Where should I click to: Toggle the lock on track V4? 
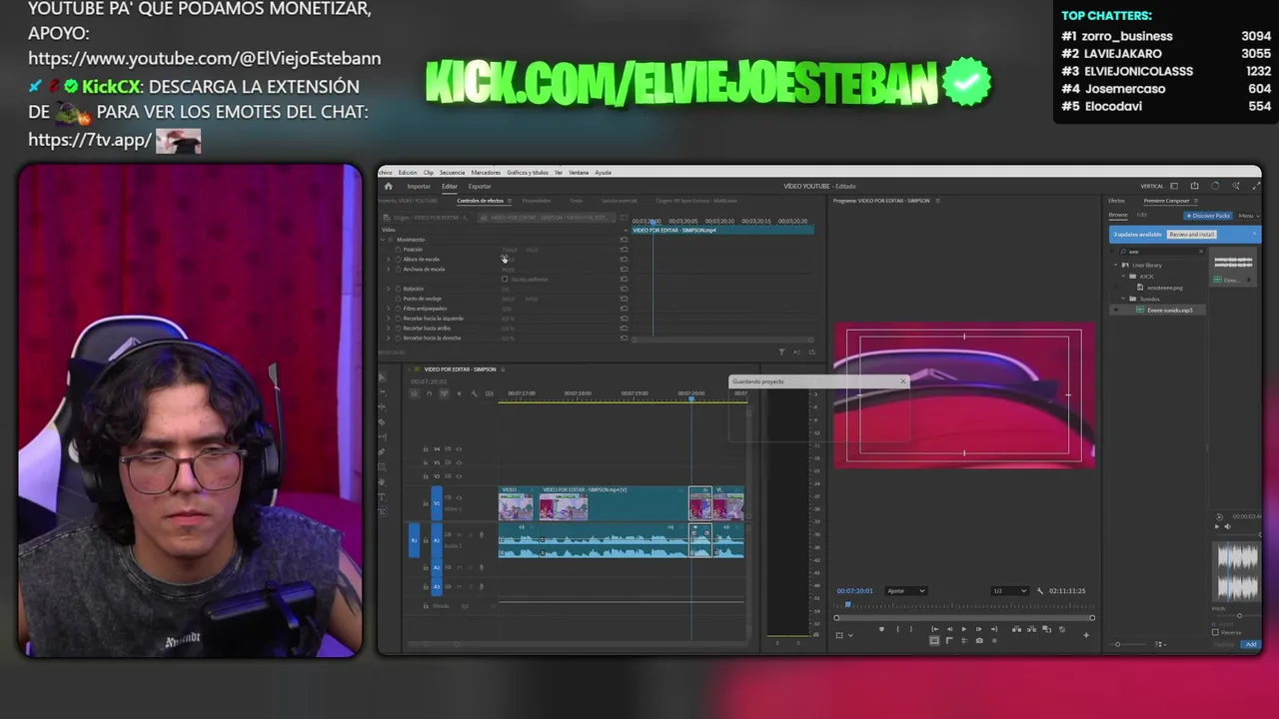pyautogui.click(x=426, y=448)
